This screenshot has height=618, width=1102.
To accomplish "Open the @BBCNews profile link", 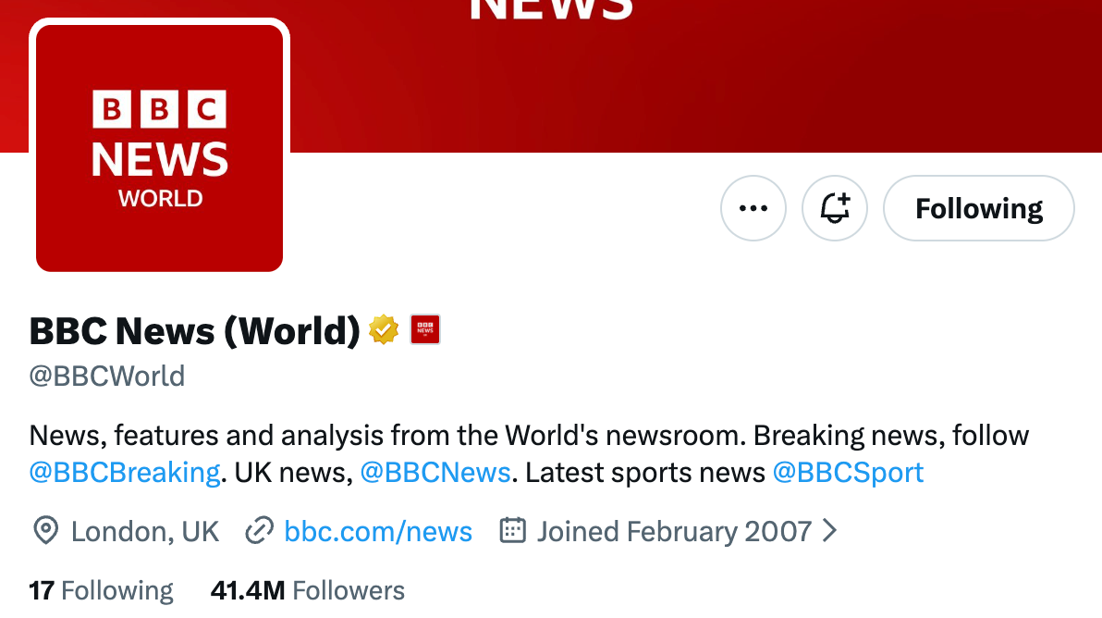I will click(x=435, y=472).
